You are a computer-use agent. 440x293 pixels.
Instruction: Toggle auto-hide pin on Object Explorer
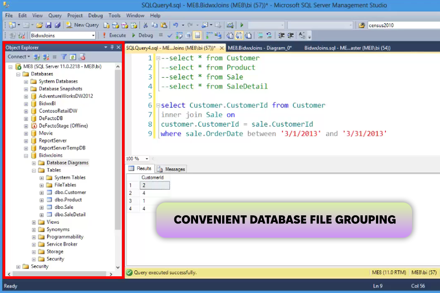coord(112,47)
